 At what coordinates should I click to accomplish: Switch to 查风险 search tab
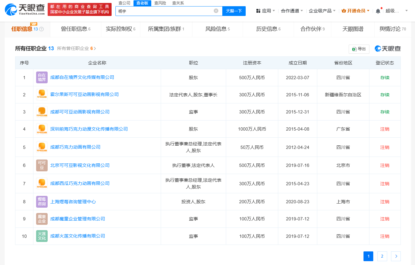click(x=160, y=3)
